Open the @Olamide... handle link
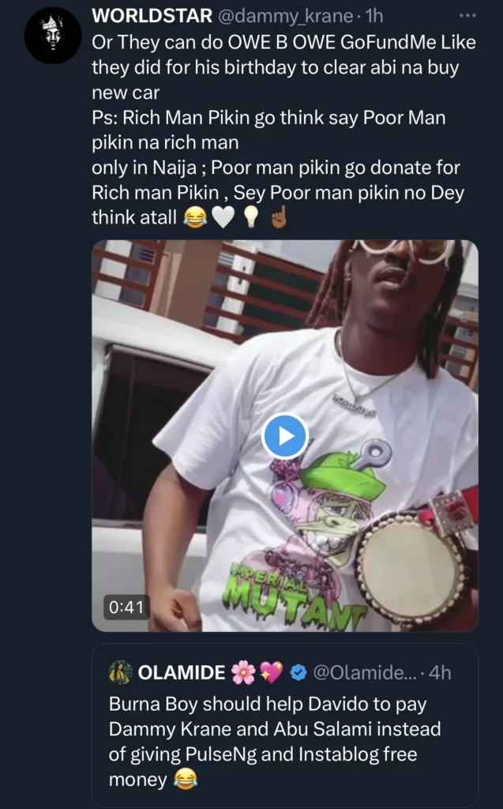The height and width of the screenshot is (809, 503). (x=363, y=672)
